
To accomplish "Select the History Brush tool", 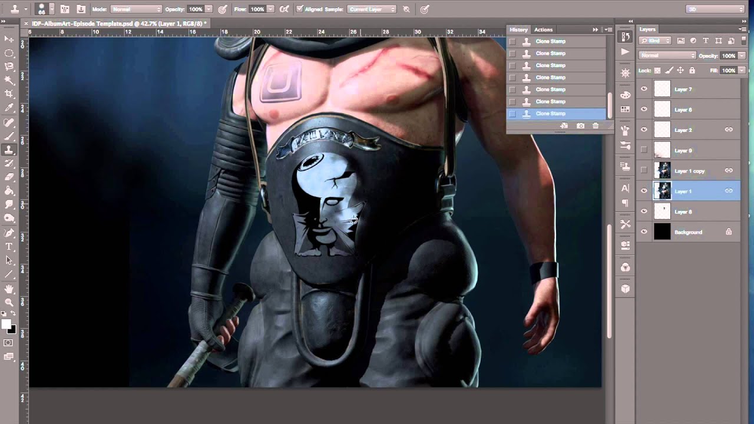I will pos(9,163).
